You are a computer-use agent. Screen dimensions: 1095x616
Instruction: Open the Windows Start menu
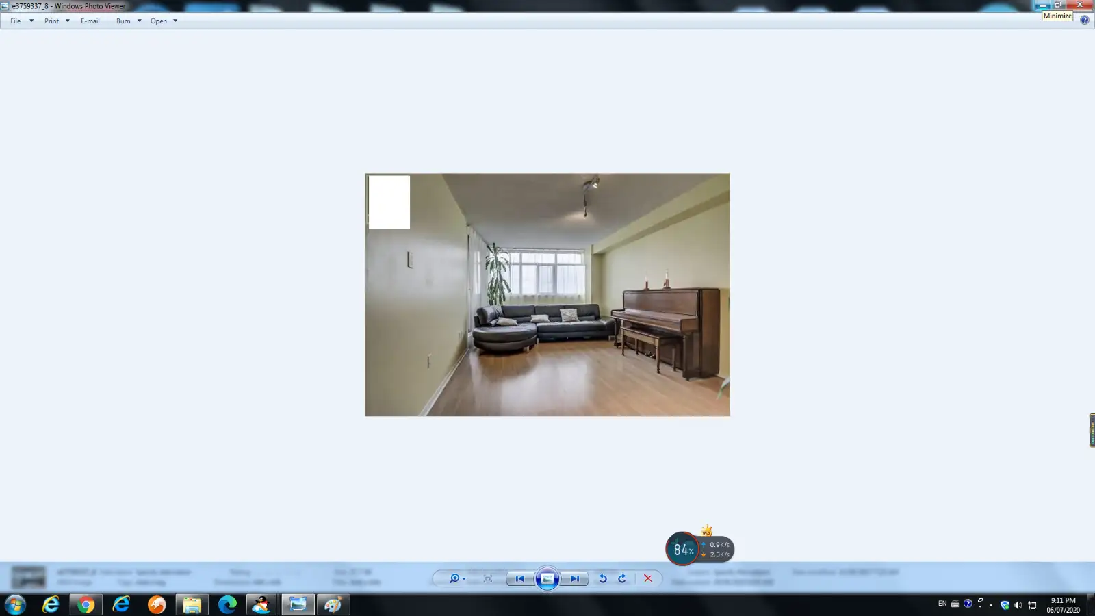15,605
